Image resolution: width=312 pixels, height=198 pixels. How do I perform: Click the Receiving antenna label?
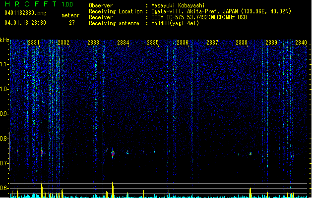[x=114, y=23]
